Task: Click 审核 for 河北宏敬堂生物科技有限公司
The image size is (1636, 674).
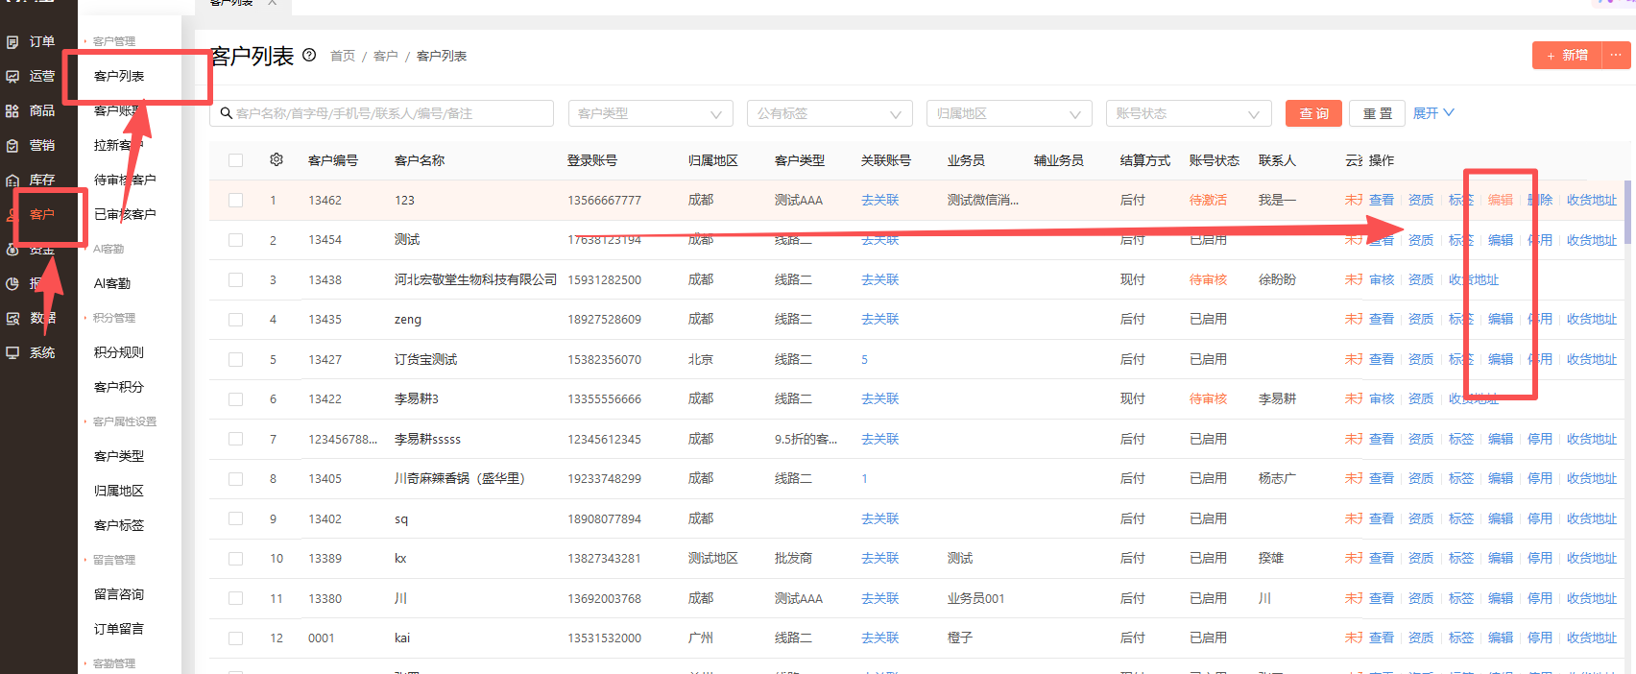Action: (1382, 279)
